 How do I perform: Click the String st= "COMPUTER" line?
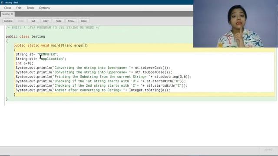coord(37,54)
